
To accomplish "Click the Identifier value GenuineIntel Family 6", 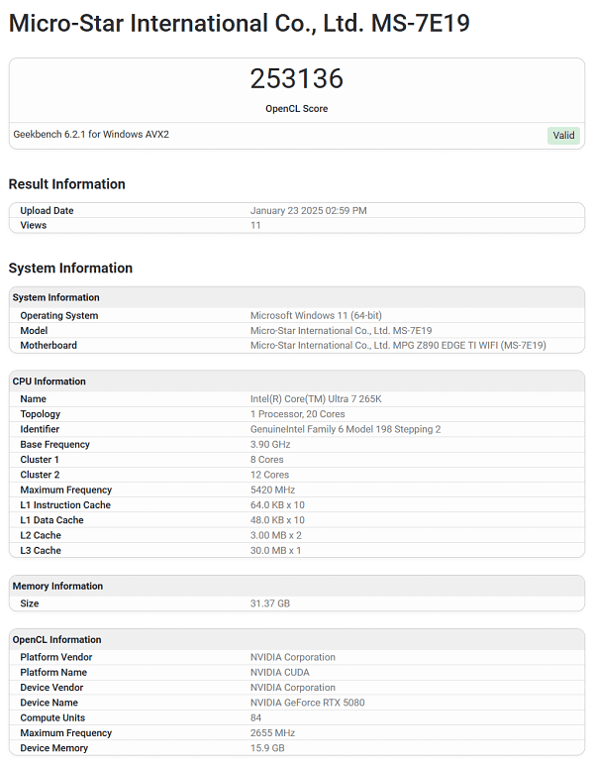I will tap(346, 429).
